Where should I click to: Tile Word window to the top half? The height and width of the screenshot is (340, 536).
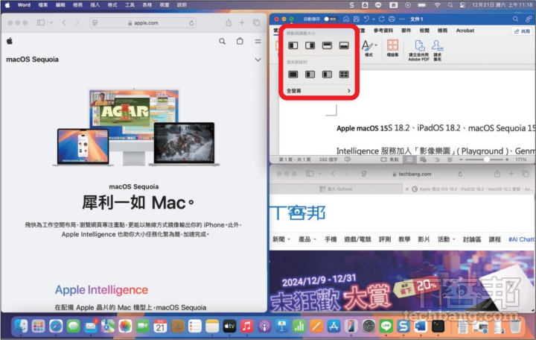tap(327, 45)
